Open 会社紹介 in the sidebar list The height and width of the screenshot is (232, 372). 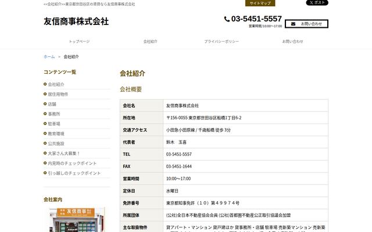point(56,85)
